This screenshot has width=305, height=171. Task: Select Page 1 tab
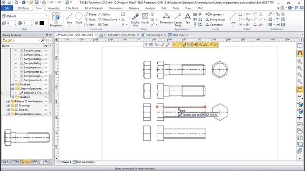click(x=65, y=162)
